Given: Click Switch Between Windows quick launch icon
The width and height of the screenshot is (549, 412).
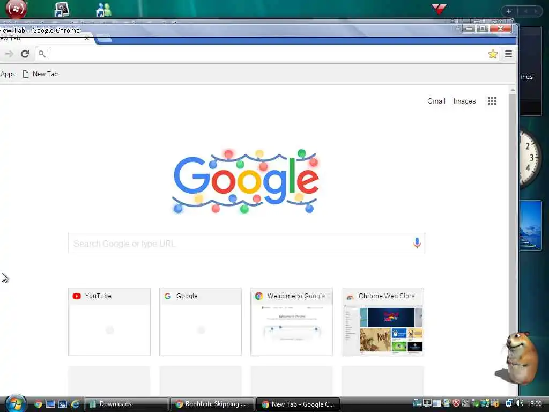Looking at the screenshot, I should tap(63, 404).
